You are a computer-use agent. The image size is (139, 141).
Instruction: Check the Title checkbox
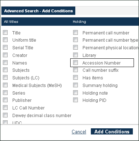click(x=5, y=33)
